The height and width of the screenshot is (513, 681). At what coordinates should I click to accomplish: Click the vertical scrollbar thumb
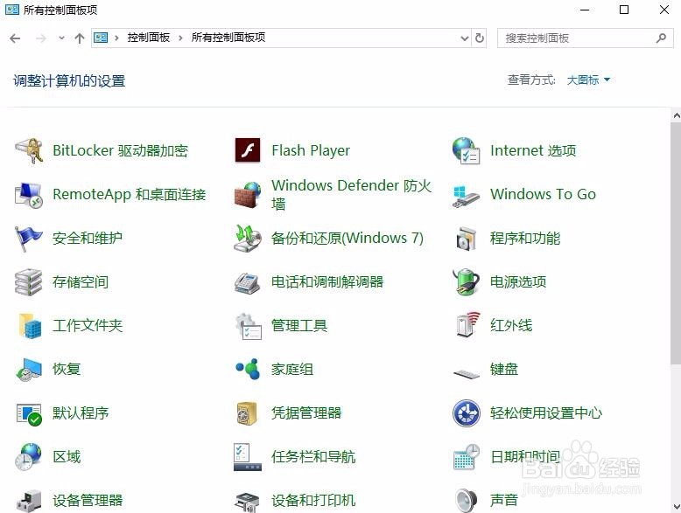coord(677,243)
